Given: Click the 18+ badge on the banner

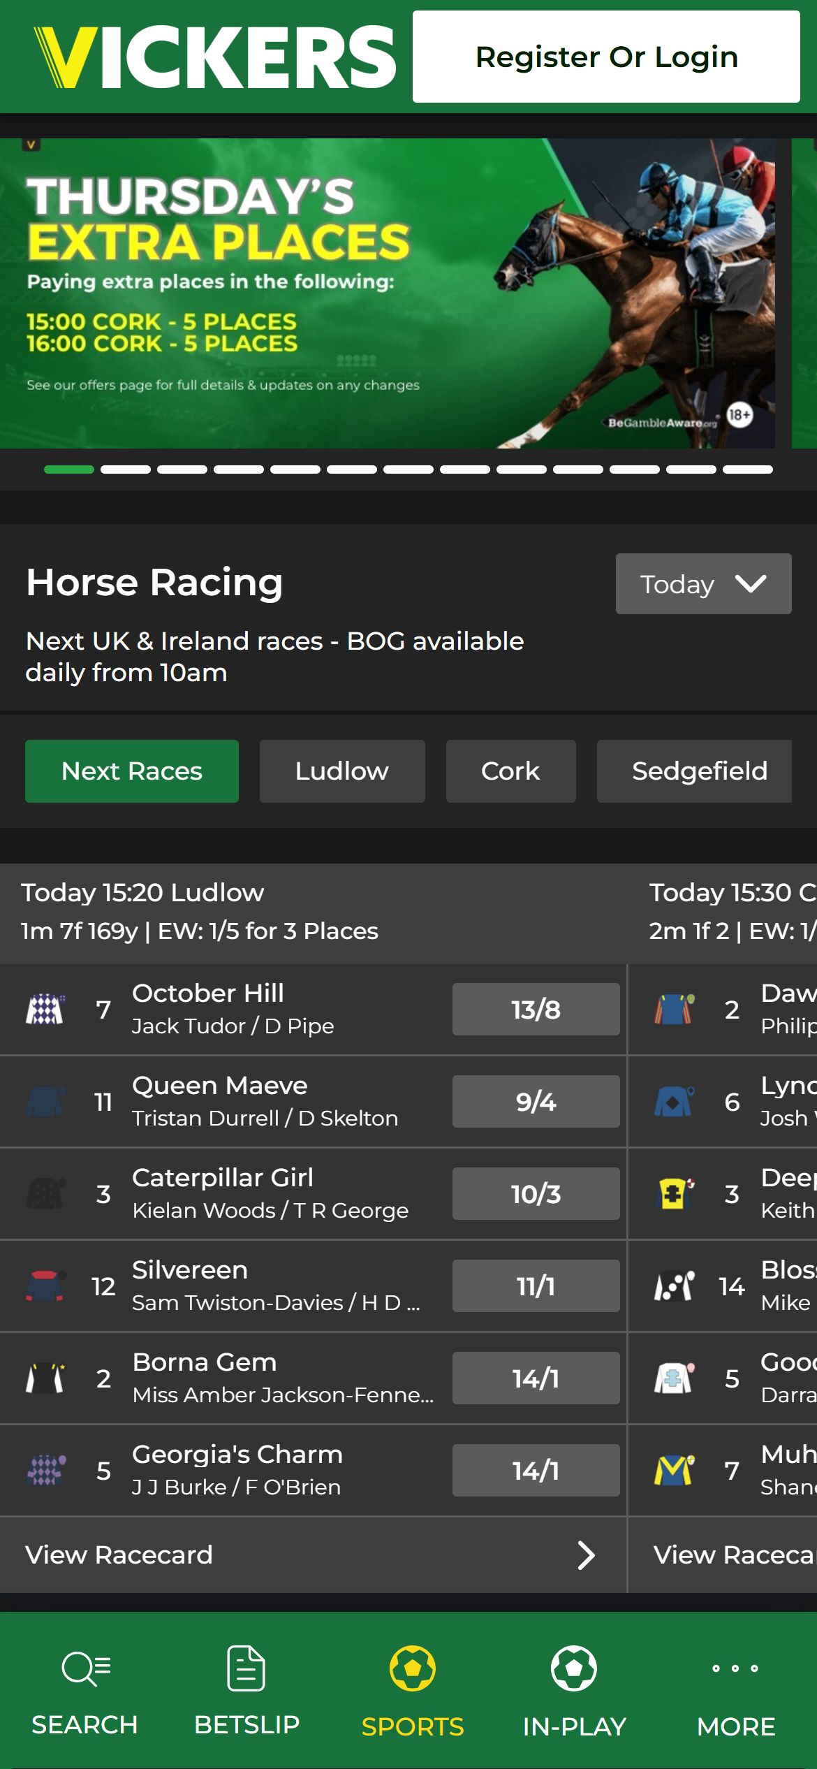Looking at the screenshot, I should [x=739, y=415].
